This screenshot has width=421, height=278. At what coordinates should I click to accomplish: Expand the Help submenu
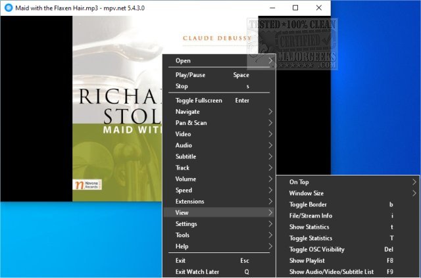click(219, 246)
